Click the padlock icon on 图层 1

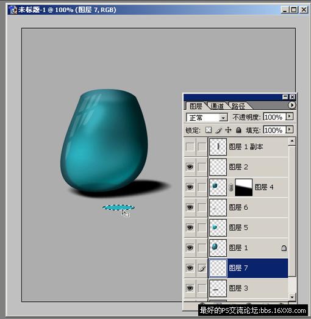click(x=284, y=248)
